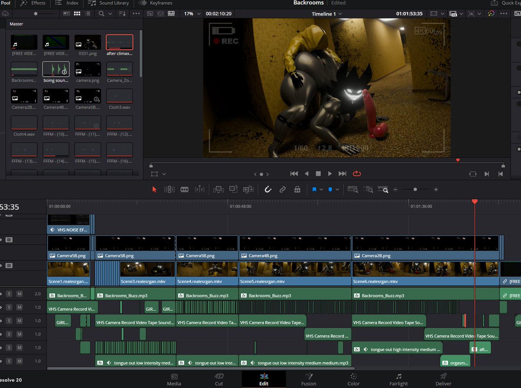Open the Effects panel
Viewport: 521px width, 388px height.
click(x=33, y=3)
